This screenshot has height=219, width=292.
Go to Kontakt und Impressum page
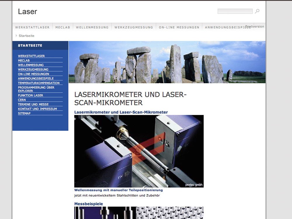37,109
